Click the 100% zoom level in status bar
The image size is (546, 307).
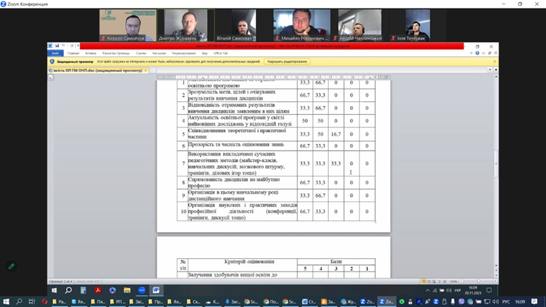click(x=453, y=281)
